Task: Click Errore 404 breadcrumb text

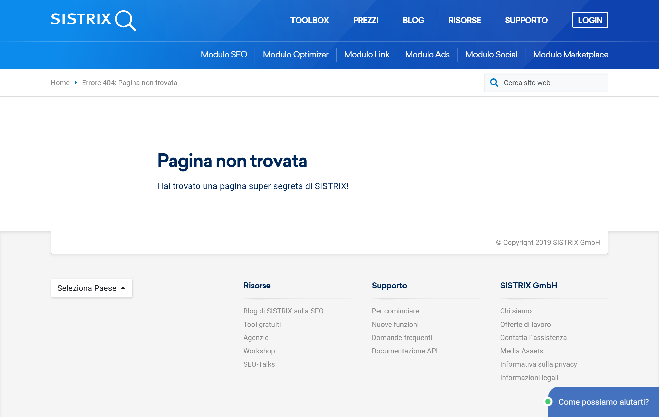Action: (x=130, y=83)
